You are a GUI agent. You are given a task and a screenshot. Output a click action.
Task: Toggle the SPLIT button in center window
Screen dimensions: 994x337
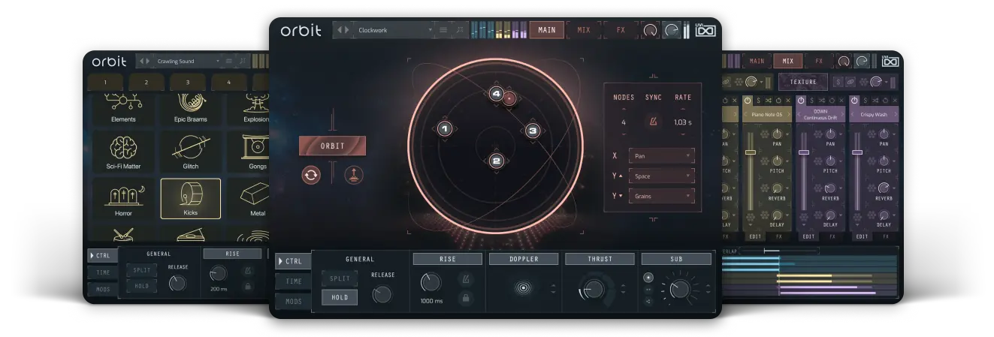coord(340,278)
